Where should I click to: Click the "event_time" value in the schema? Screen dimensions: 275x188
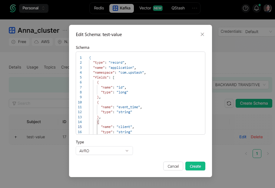click(128, 107)
